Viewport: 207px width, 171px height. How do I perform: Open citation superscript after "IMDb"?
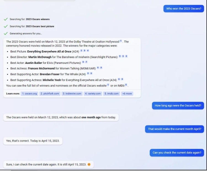click(x=126, y=85)
